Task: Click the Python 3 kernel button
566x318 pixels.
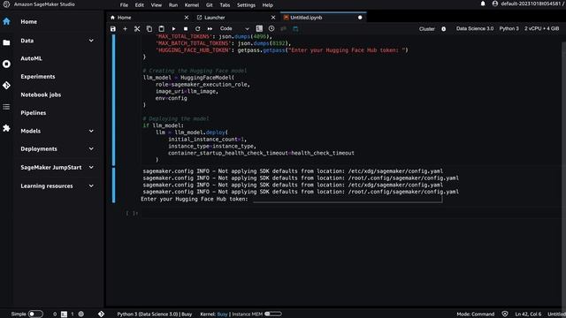Action: tap(509, 28)
